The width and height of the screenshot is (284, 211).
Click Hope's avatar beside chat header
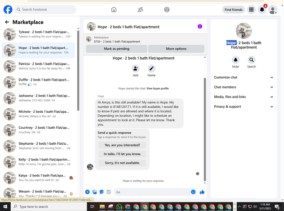[91, 27]
